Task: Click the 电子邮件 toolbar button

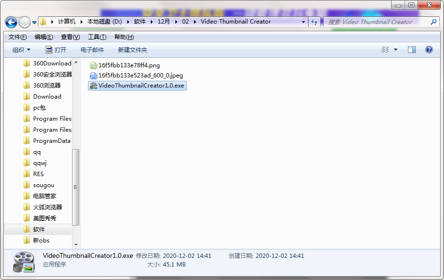Action: pyautogui.click(x=92, y=50)
